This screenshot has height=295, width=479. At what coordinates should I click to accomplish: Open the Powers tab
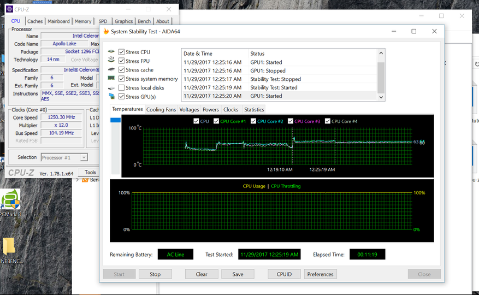(211, 109)
